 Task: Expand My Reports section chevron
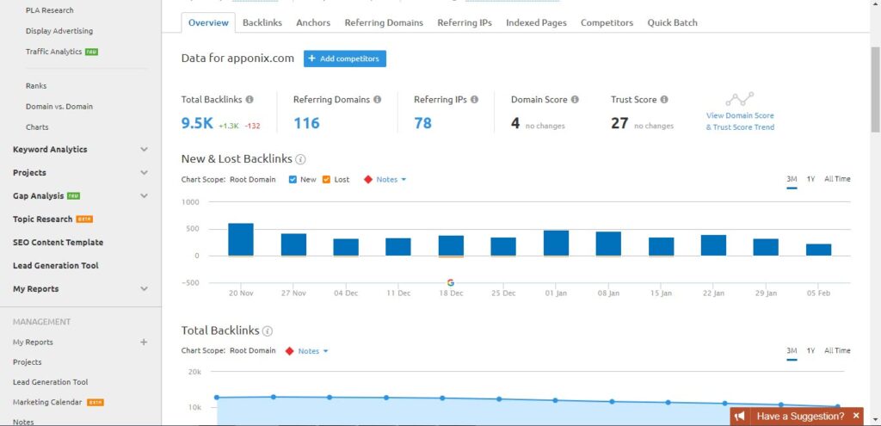[x=145, y=289]
